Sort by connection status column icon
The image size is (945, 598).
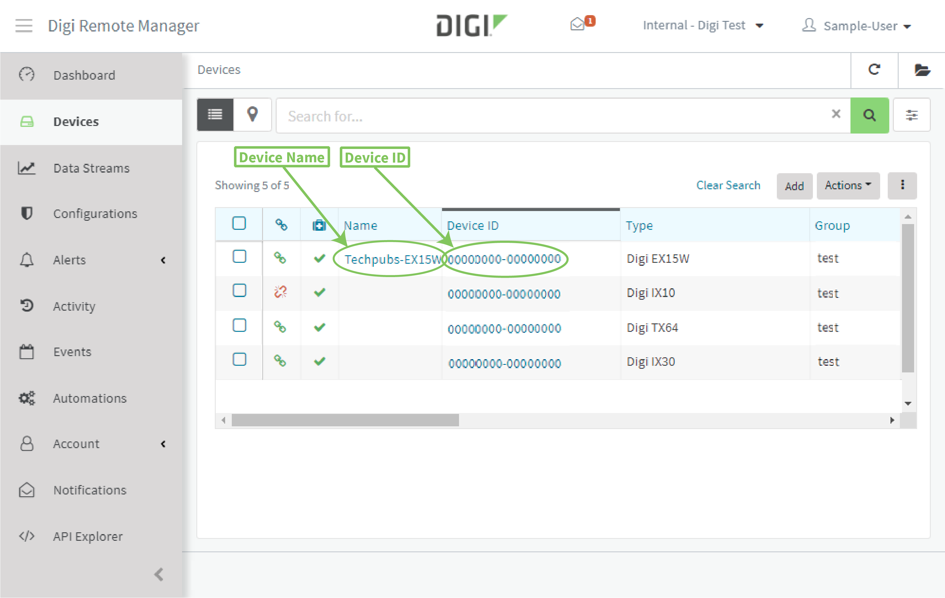pyautogui.click(x=281, y=225)
